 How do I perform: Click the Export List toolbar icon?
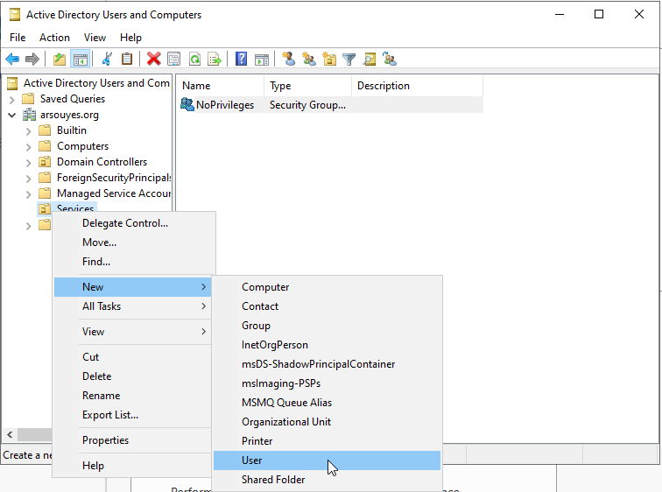(x=215, y=59)
